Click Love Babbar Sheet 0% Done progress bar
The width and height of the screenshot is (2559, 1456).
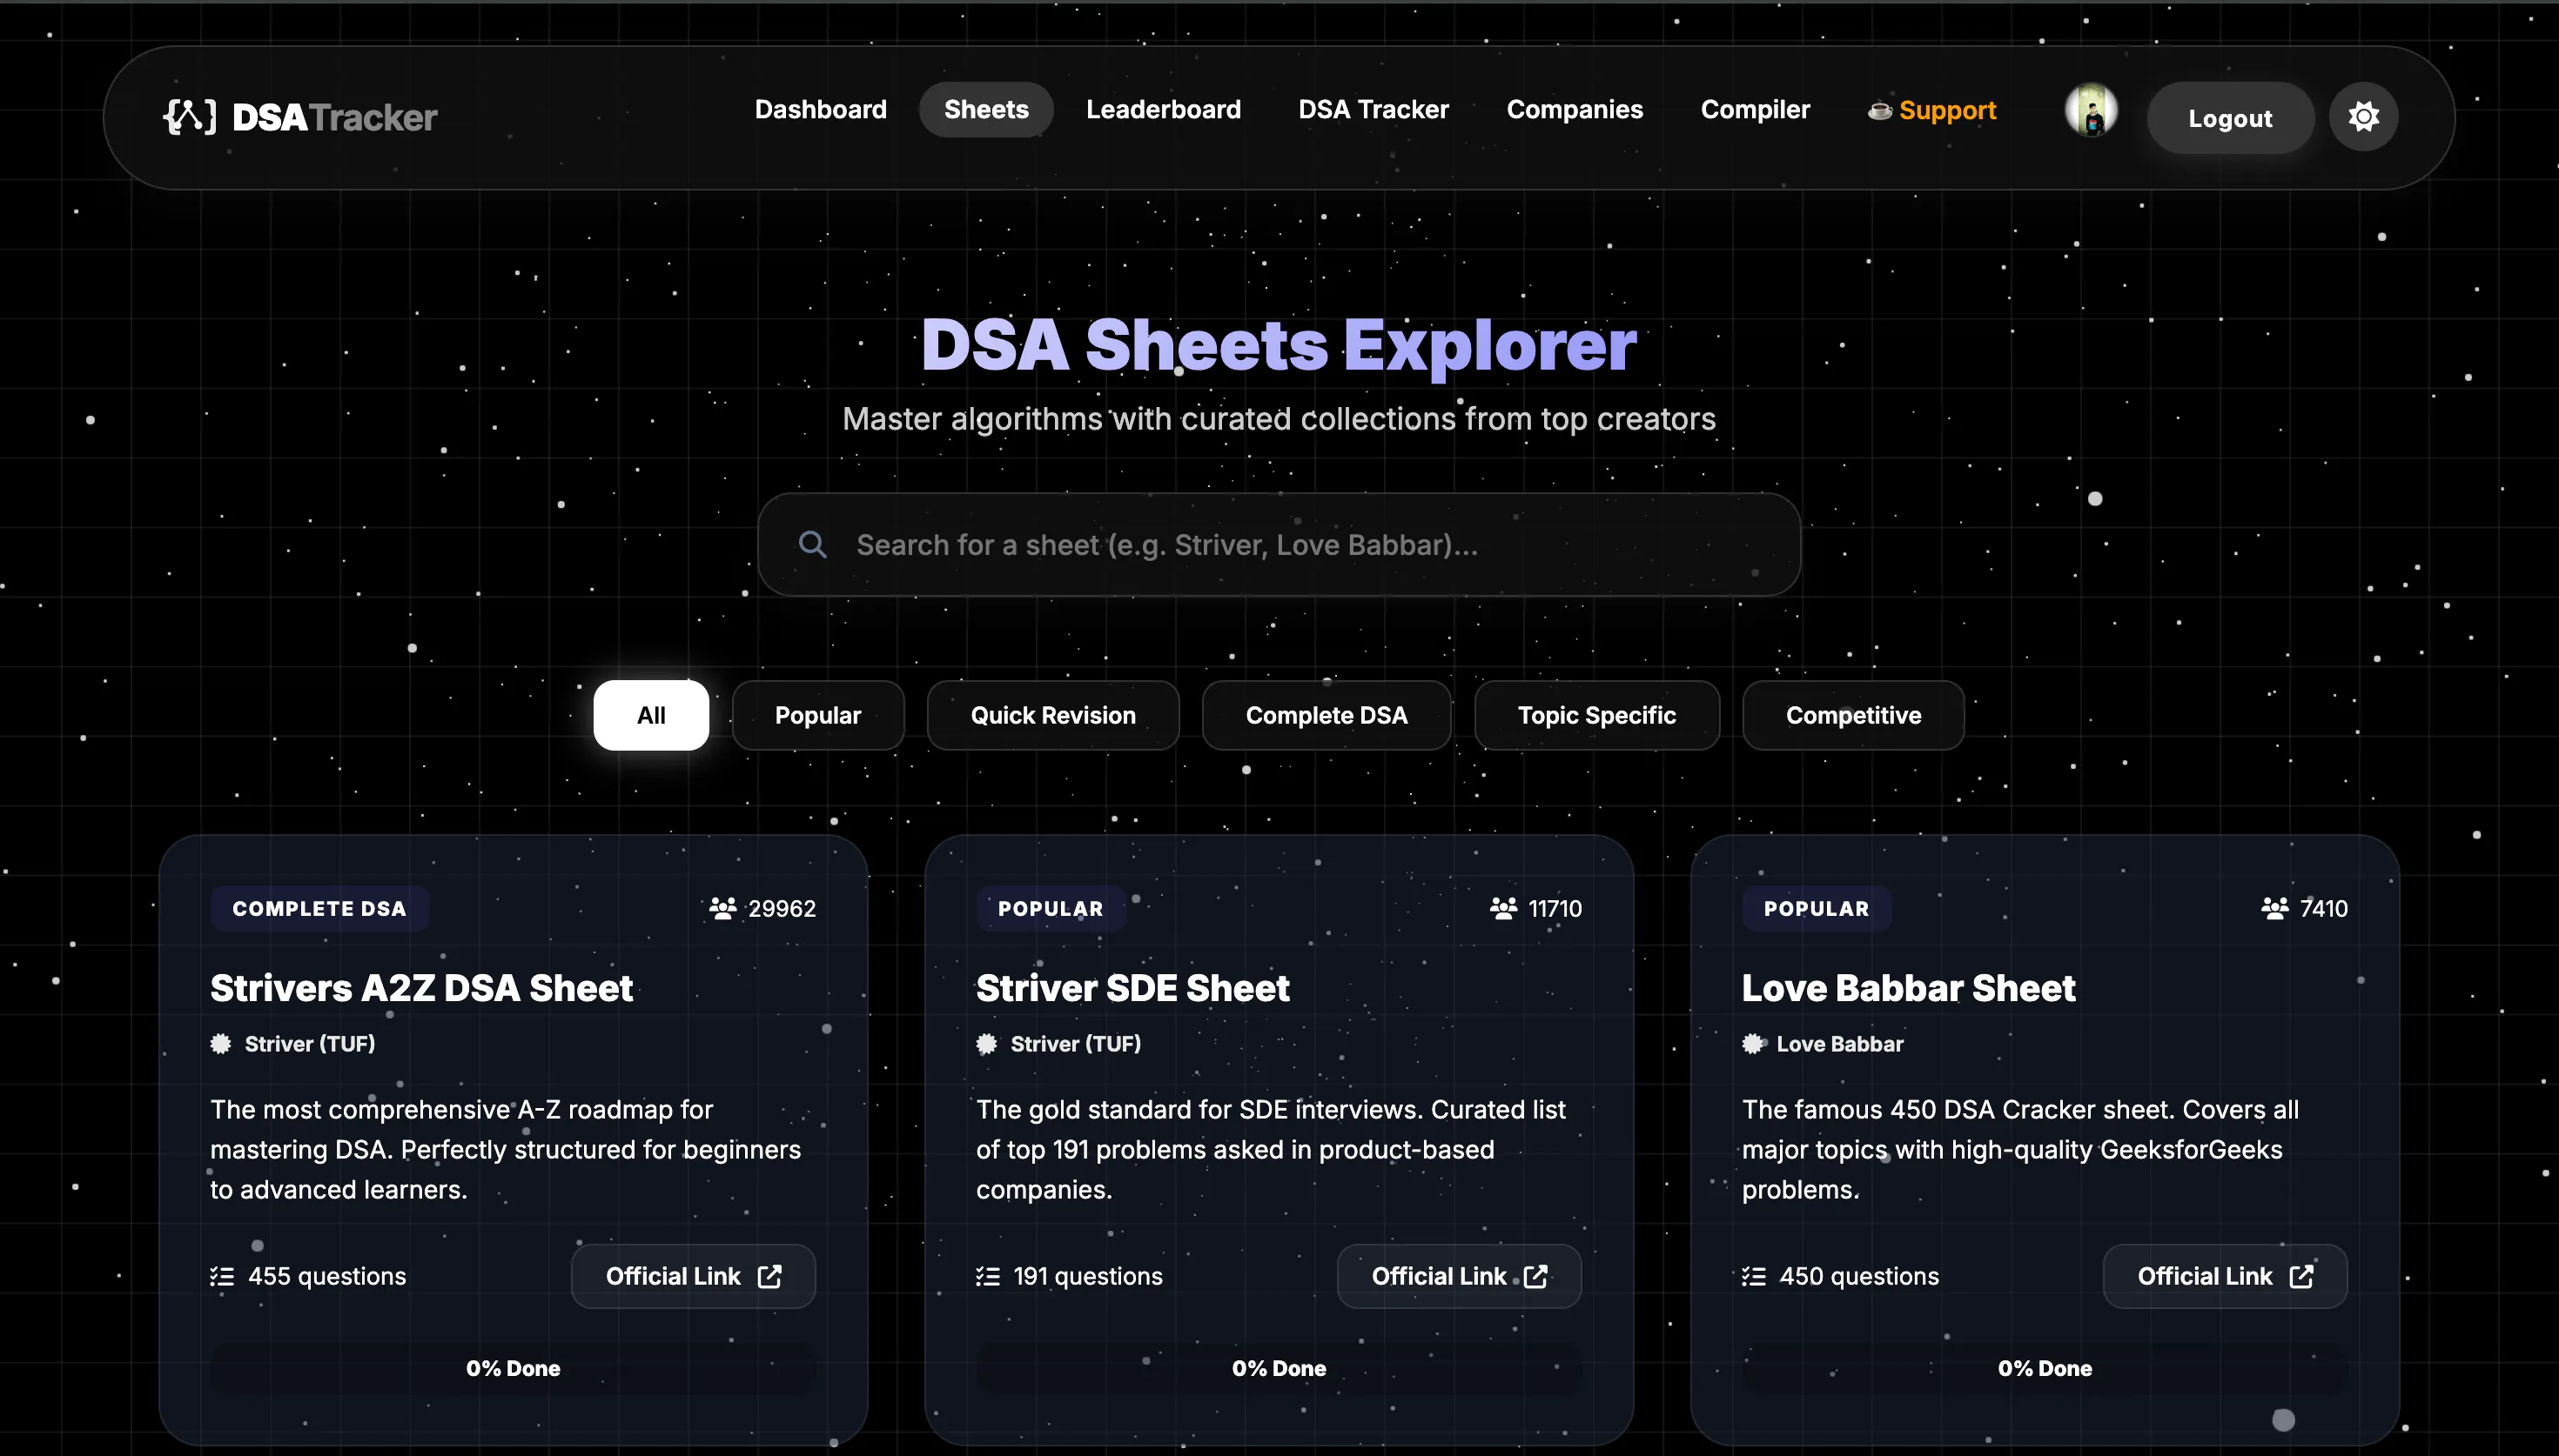pyautogui.click(x=2044, y=1368)
